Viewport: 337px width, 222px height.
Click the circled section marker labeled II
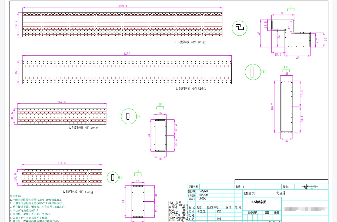pyautogui.click(x=113, y=177)
